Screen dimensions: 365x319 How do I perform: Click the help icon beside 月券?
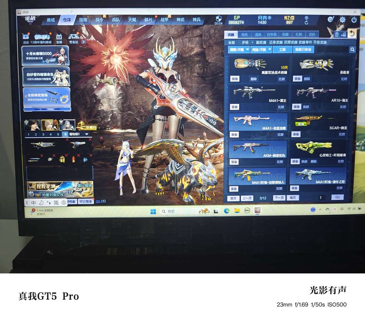pos(270,18)
